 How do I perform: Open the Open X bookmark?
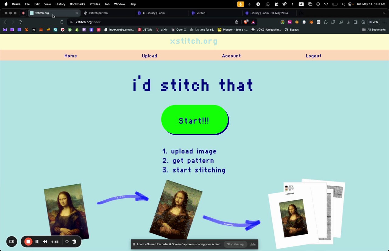178,30
